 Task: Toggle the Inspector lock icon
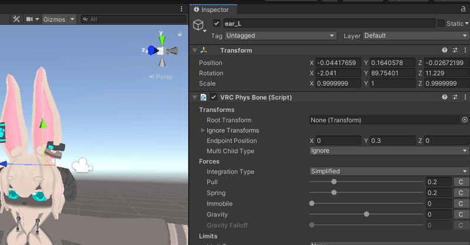(463, 9)
